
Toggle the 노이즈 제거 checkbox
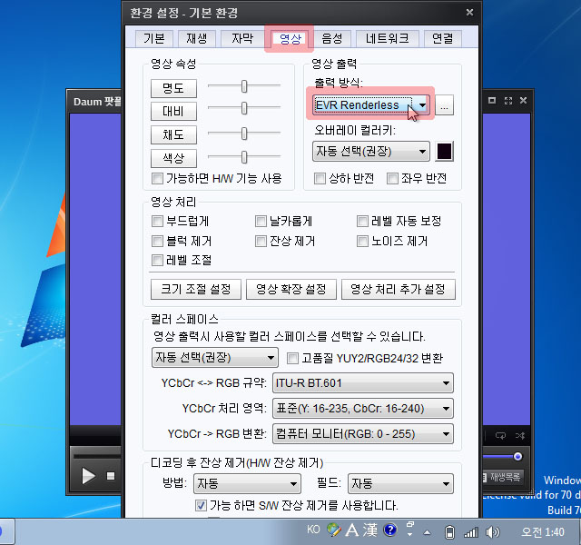[x=363, y=242]
